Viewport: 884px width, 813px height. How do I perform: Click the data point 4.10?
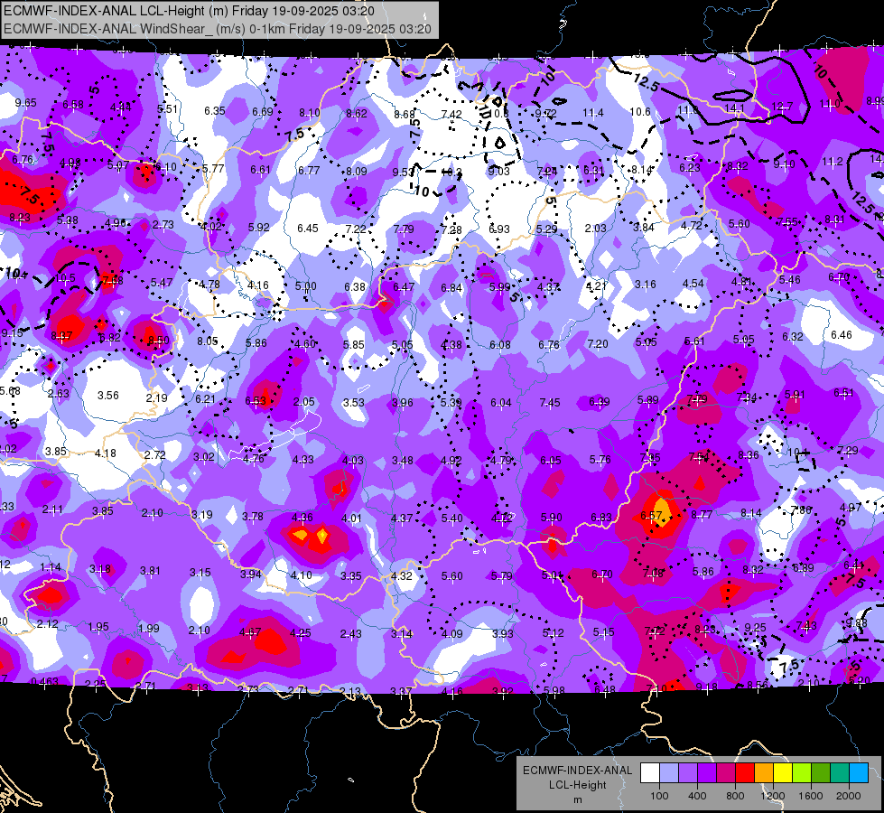click(x=301, y=575)
